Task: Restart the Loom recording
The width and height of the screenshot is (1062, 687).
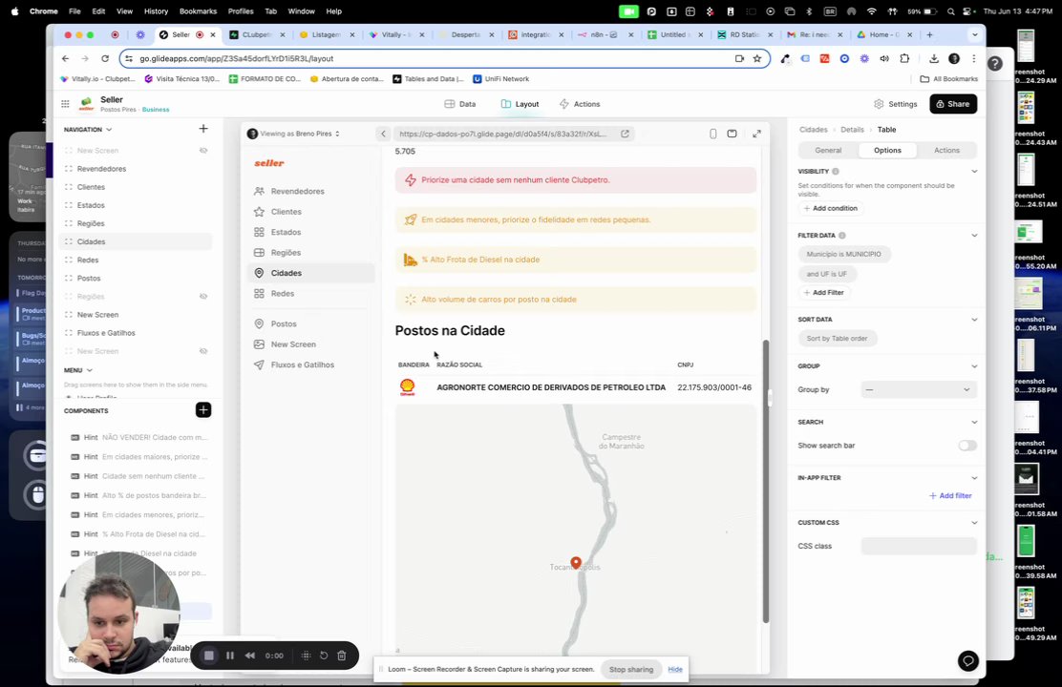Action: click(324, 656)
